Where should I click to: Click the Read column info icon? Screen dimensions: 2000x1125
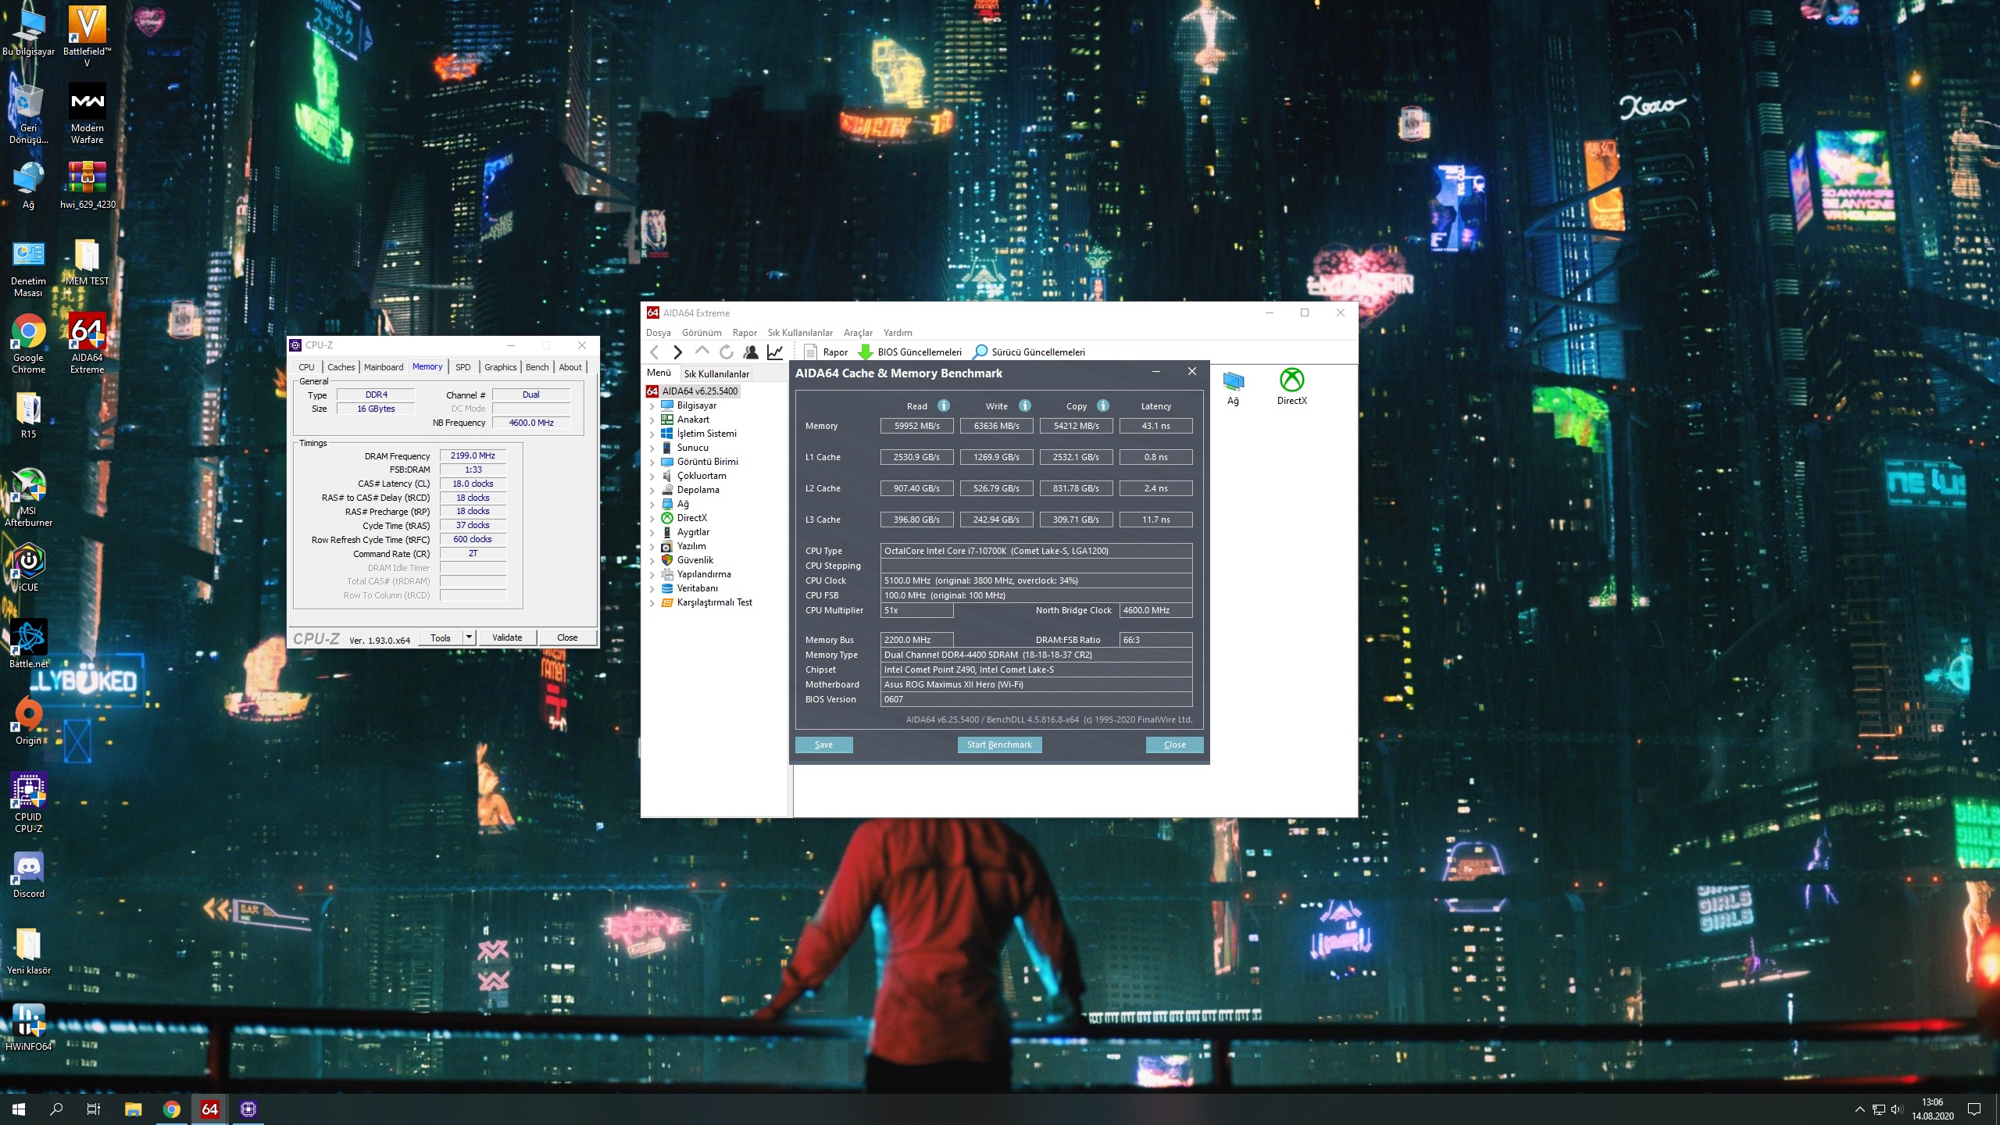[x=944, y=405]
